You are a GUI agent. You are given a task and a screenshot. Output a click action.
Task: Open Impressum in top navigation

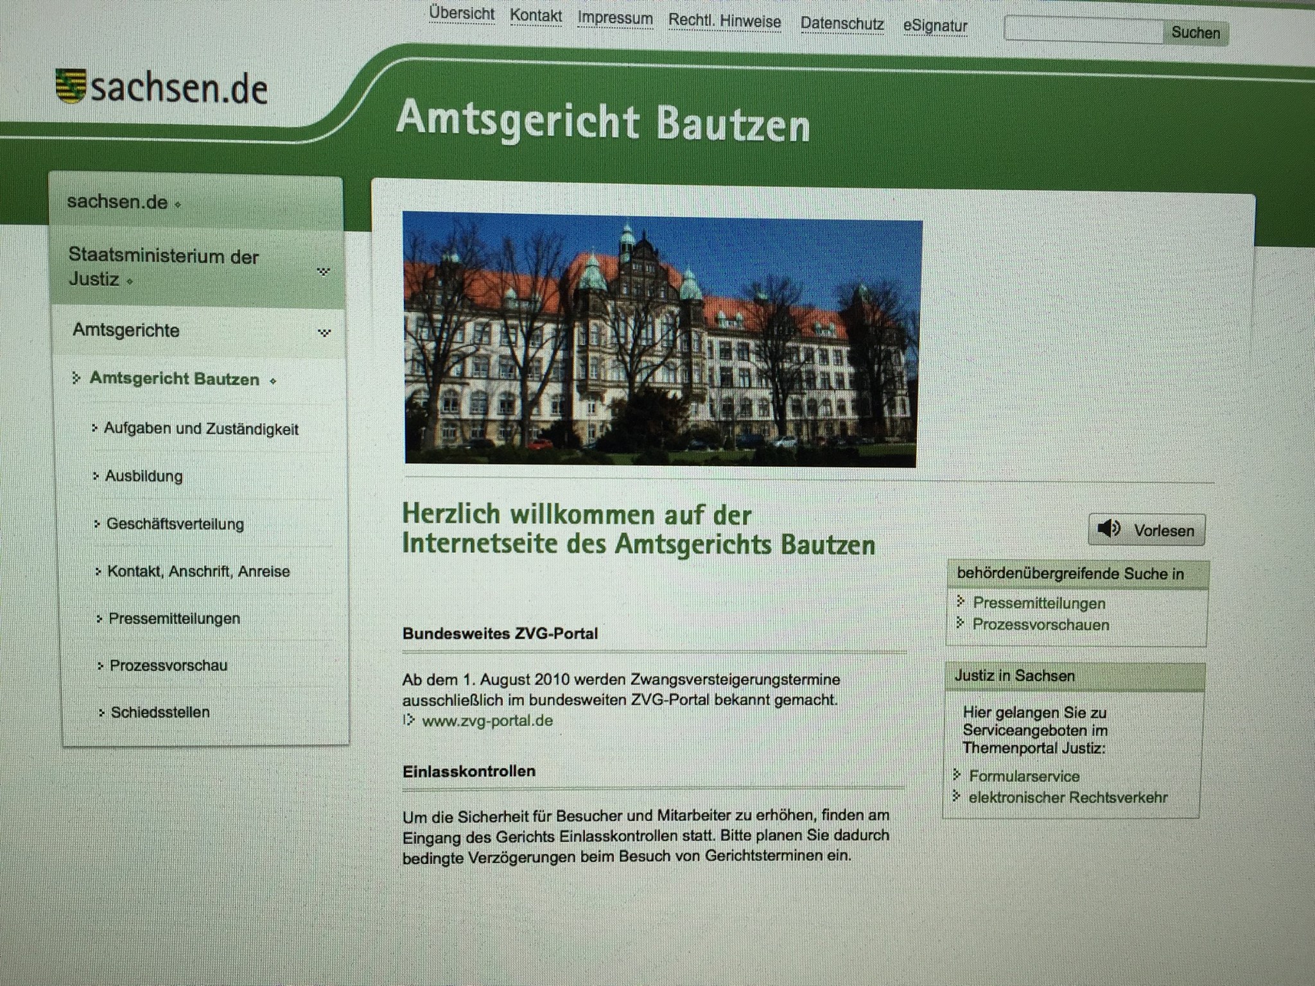pos(614,19)
